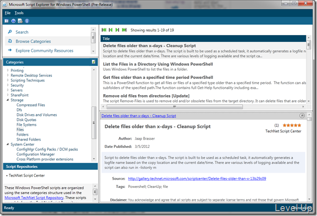The height and width of the screenshot is (216, 317).
Task: Click the magnifier icon beside Search
Action: coord(10,32)
